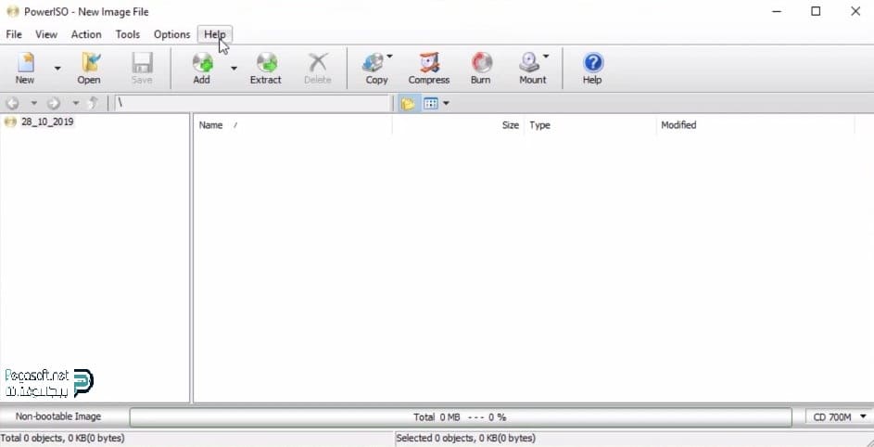The height and width of the screenshot is (447, 874).
Task: Expand the Mount button dropdown arrow
Action: 546,56
